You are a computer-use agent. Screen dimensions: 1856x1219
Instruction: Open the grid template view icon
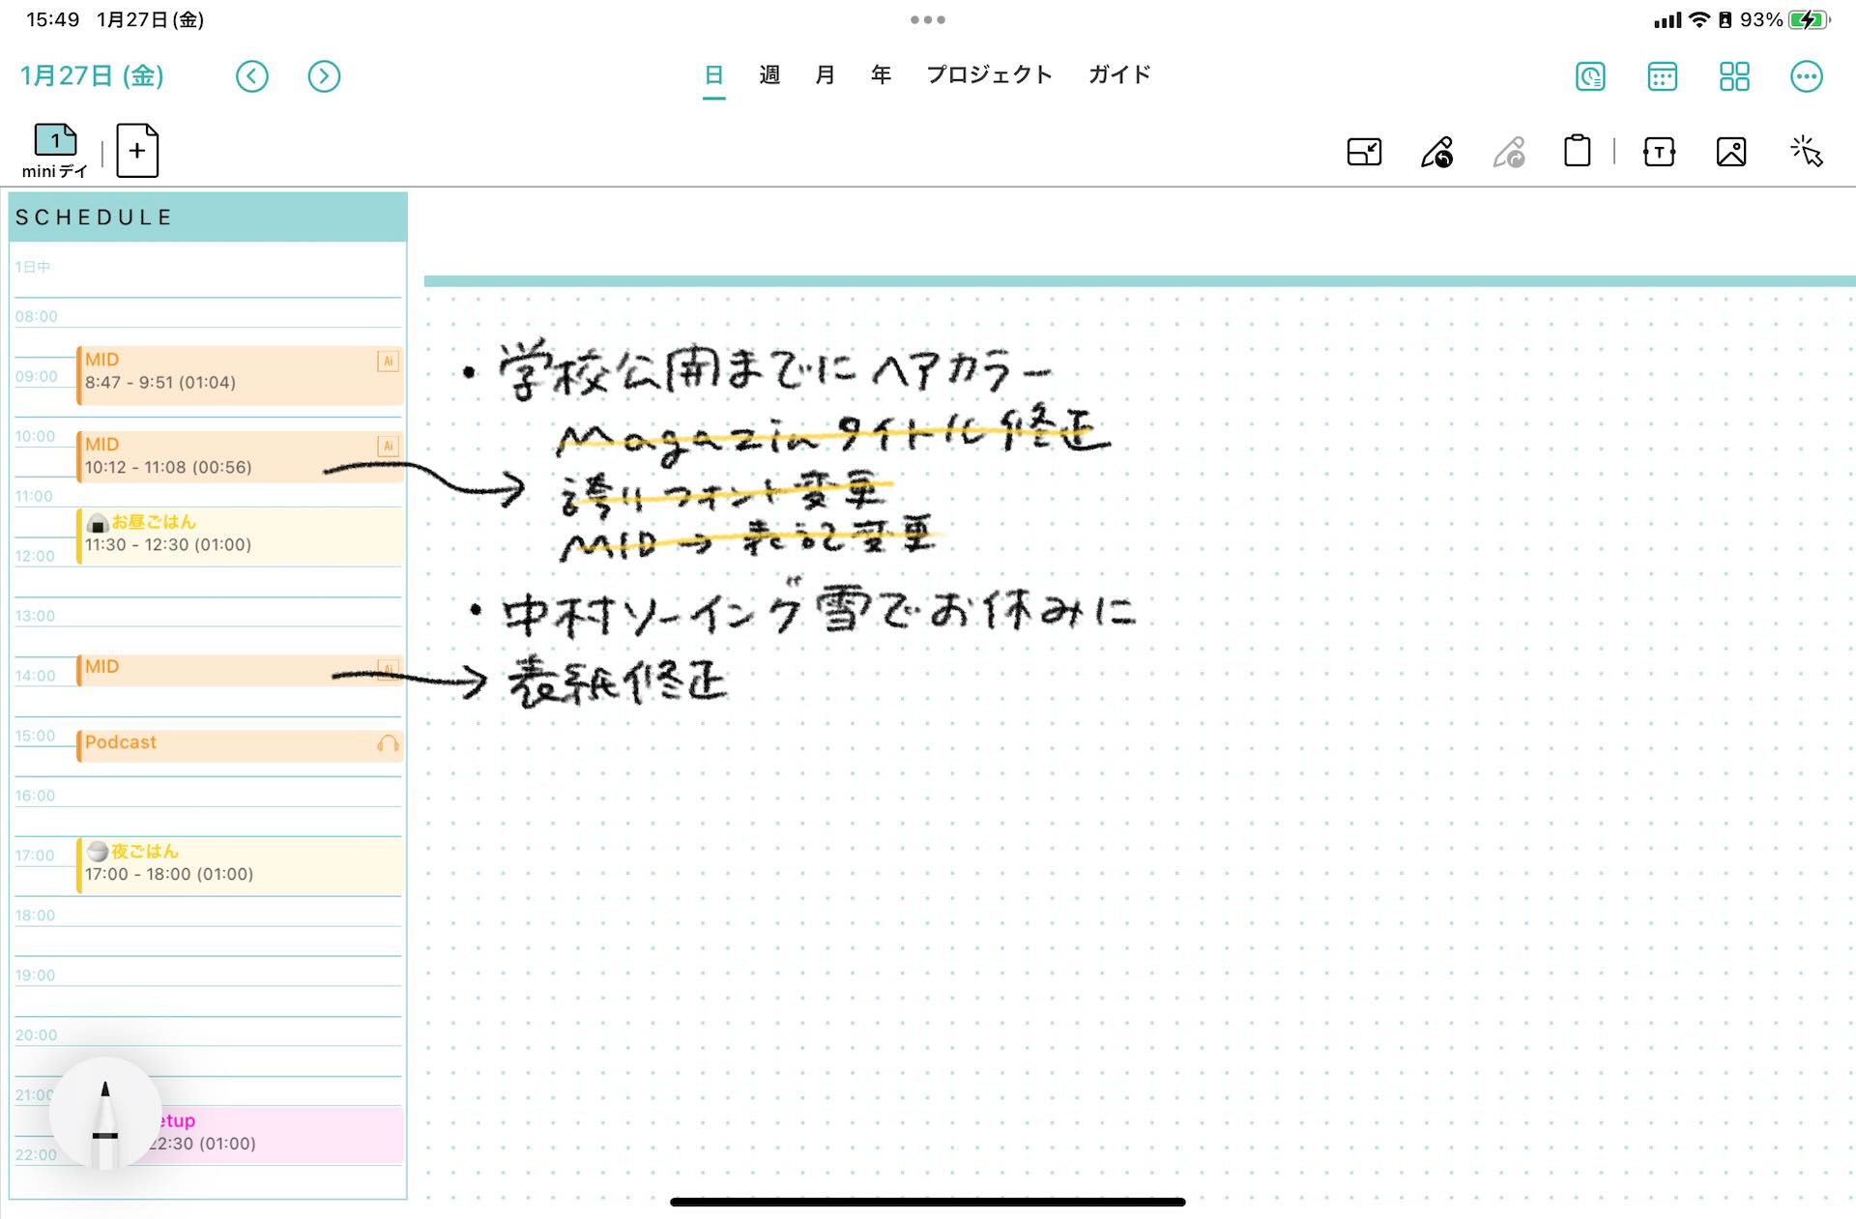tap(1734, 76)
